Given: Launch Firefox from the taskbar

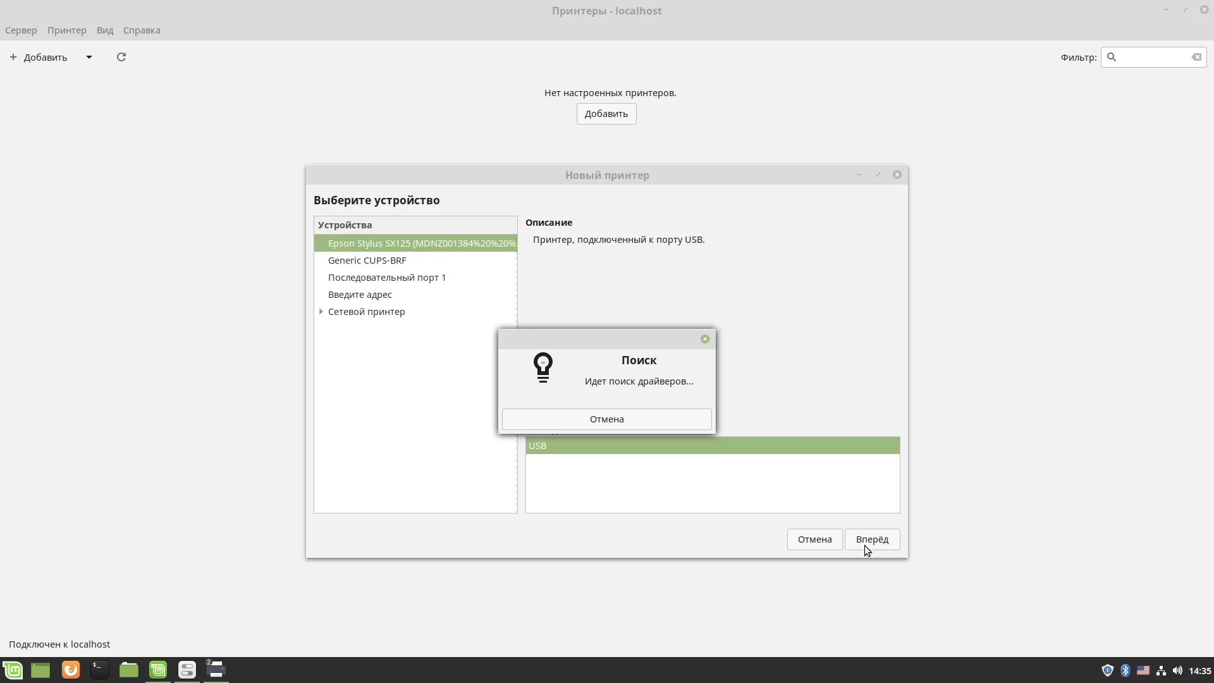Looking at the screenshot, I should click(x=71, y=670).
